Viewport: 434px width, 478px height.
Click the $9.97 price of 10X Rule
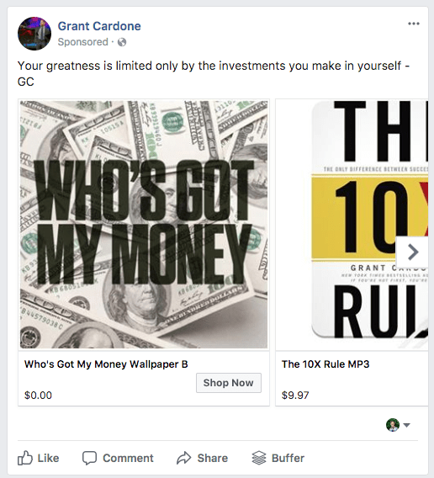[295, 396]
